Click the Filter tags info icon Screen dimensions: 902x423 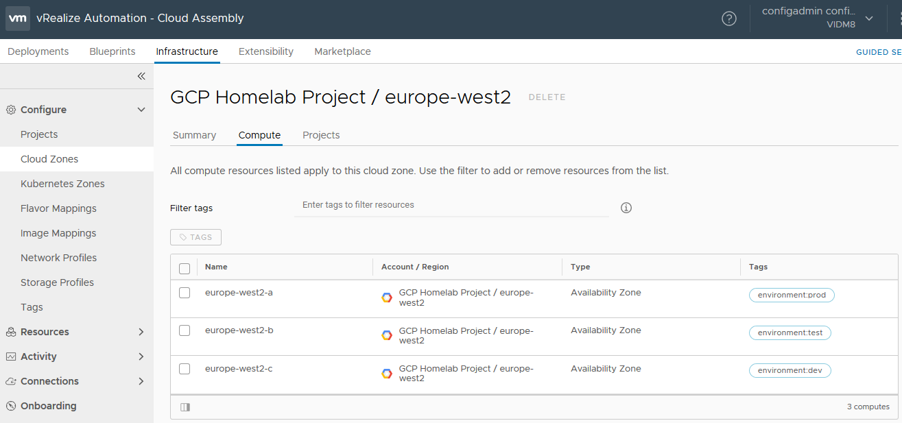[x=626, y=208]
